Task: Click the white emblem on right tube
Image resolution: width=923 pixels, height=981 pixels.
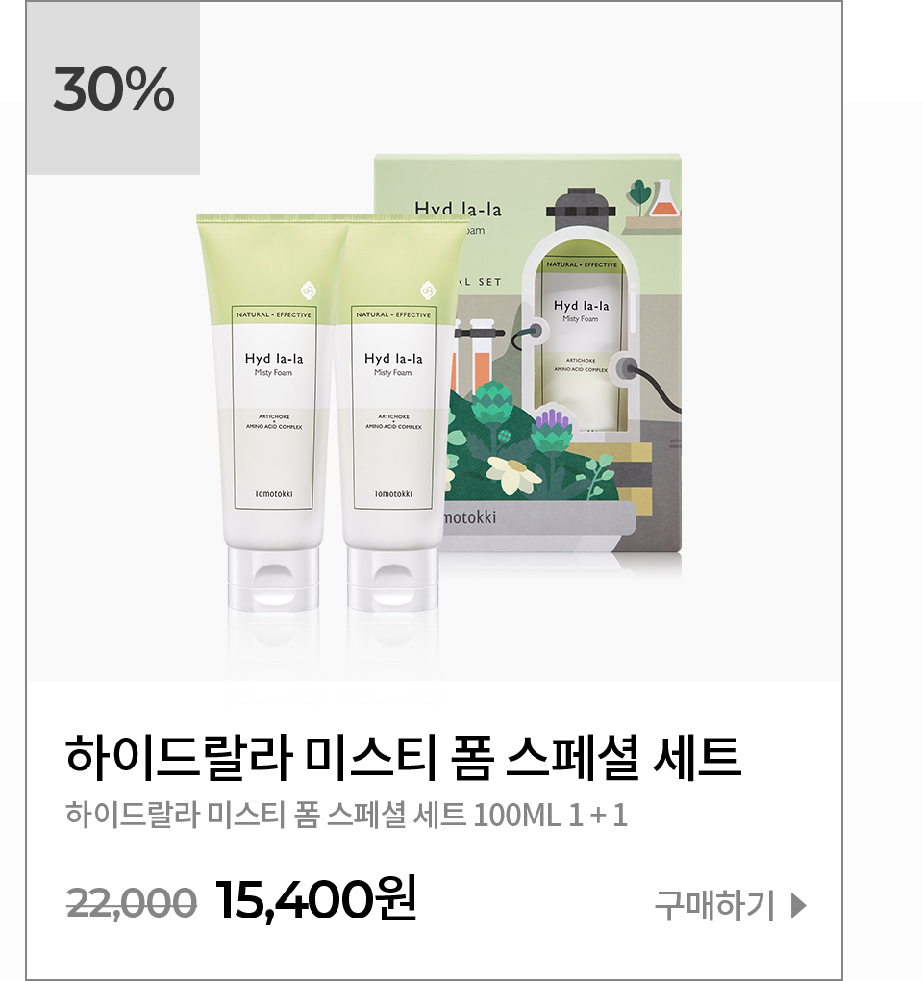Action: tap(428, 290)
